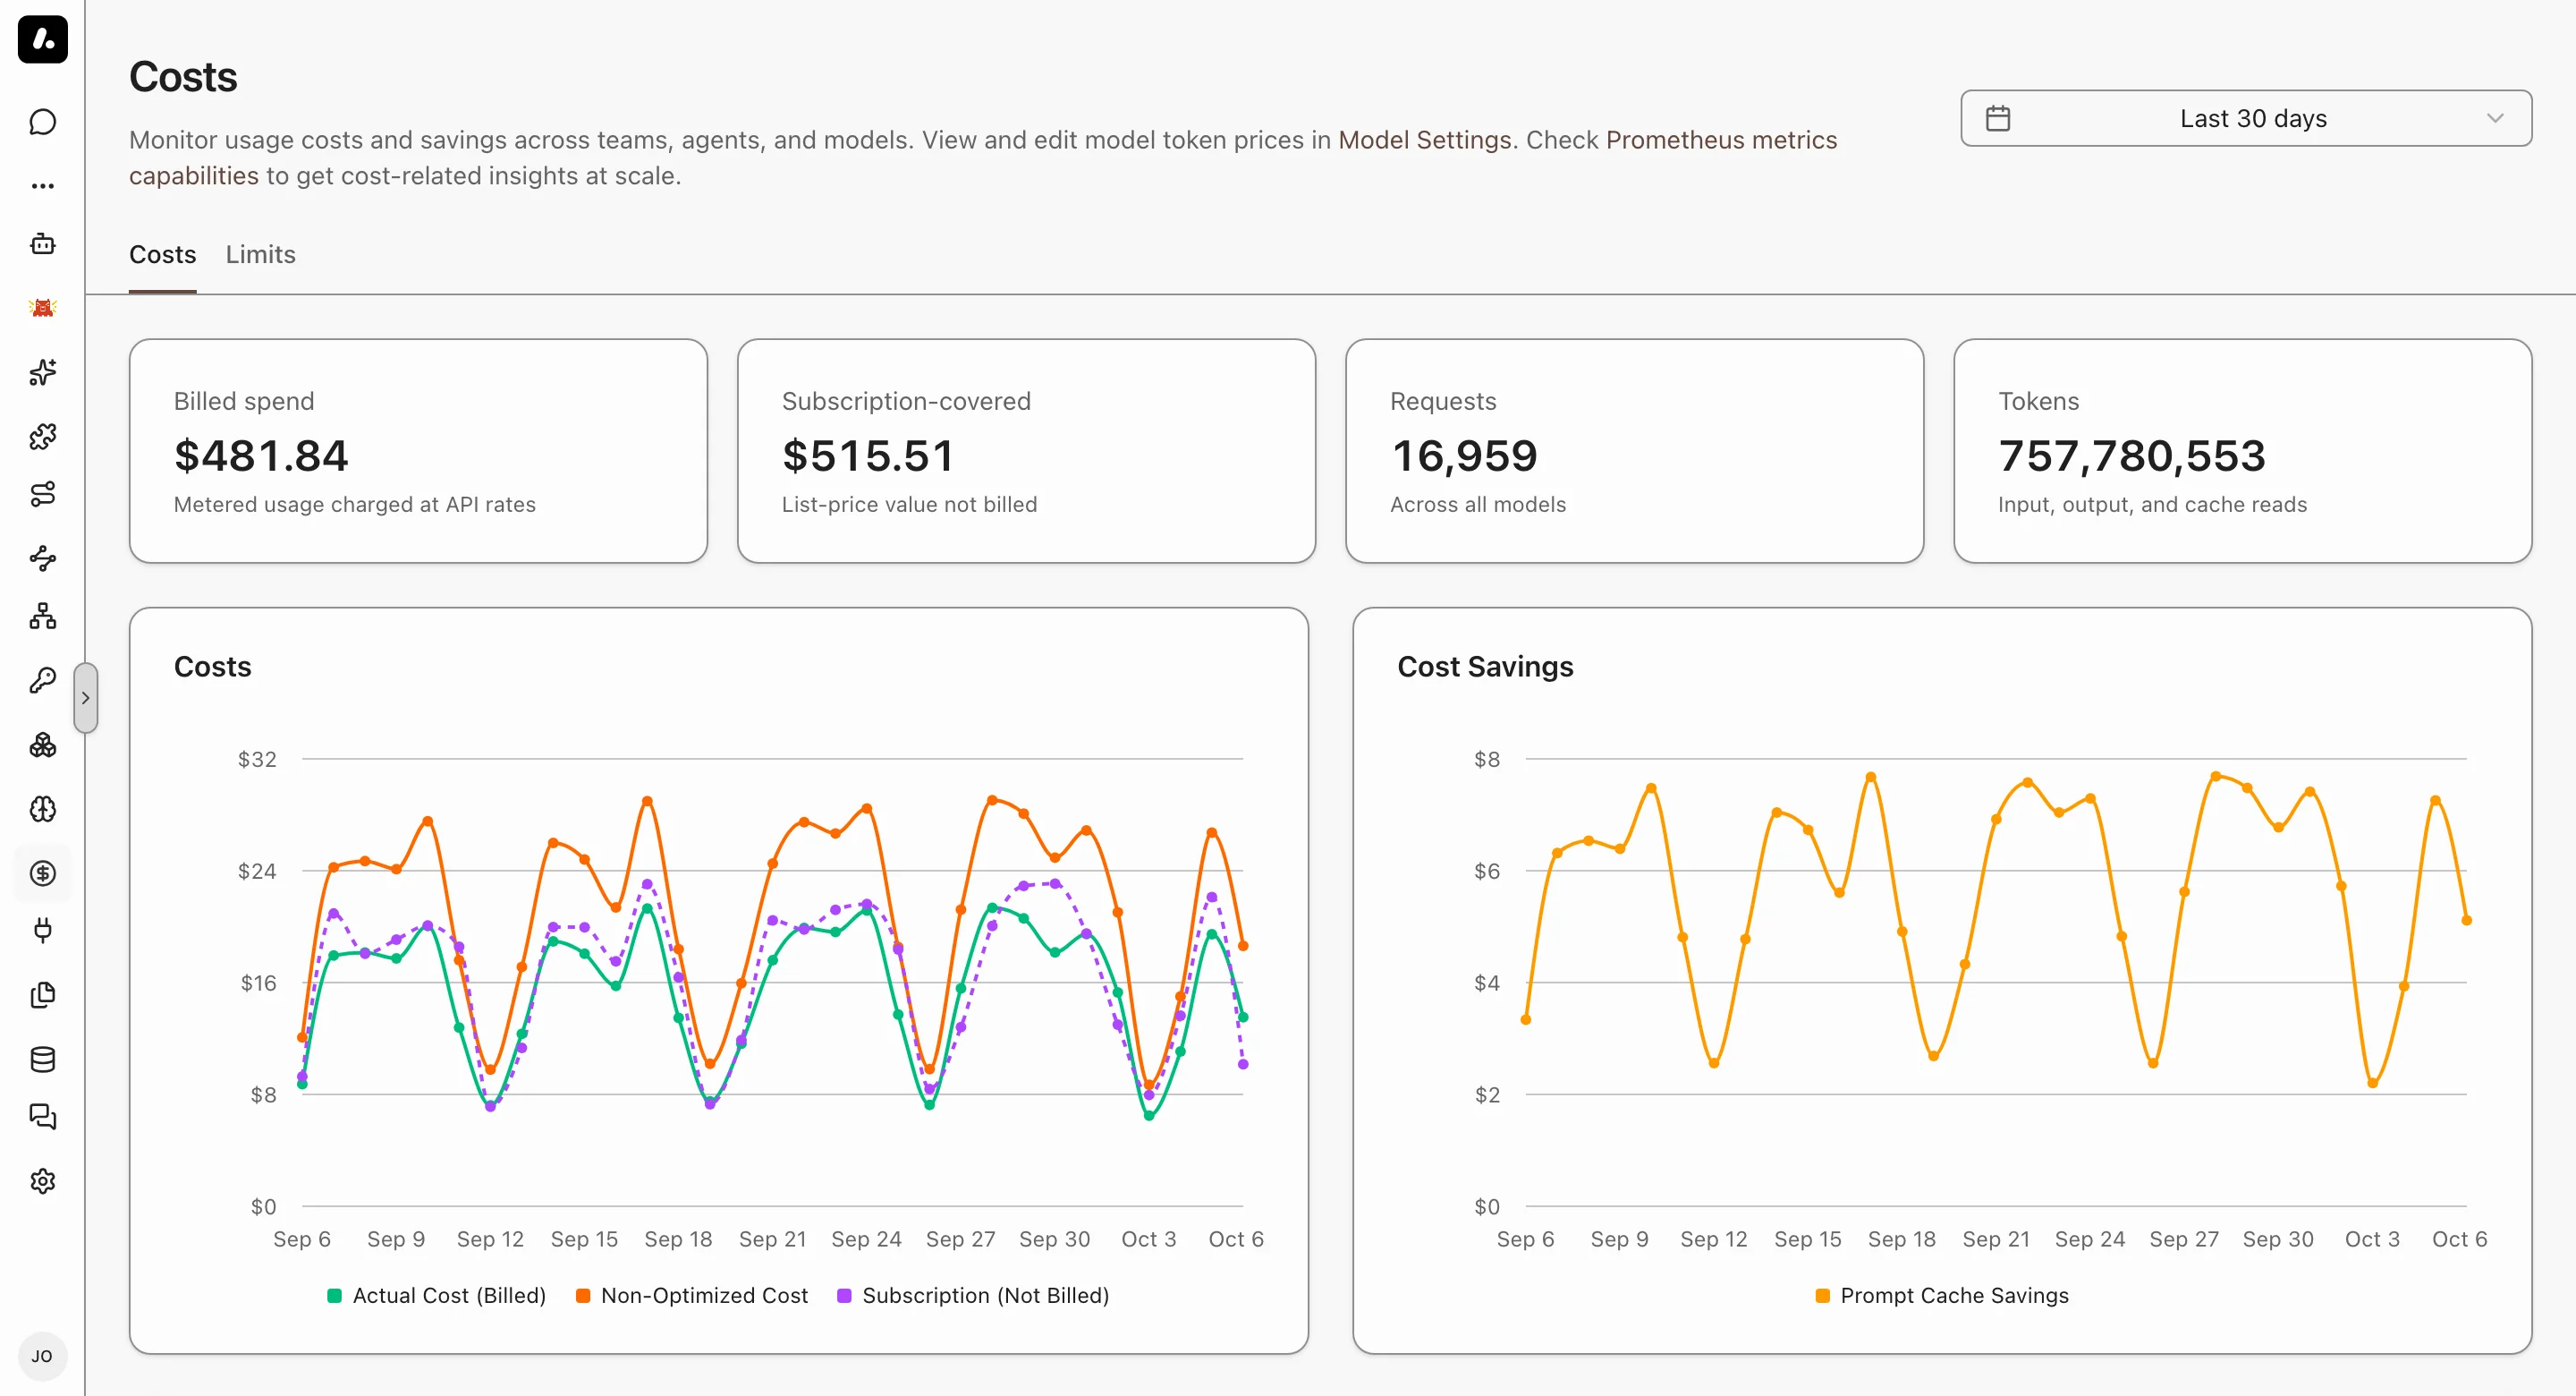2576x1396 pixels.
Task: Click the red monster icon in the sidebar
Action: coord(42,307)
